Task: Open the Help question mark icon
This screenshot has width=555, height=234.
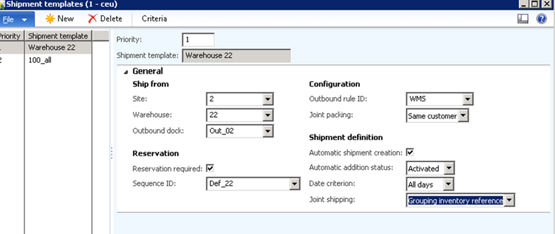Action: [x=541, y=19]
